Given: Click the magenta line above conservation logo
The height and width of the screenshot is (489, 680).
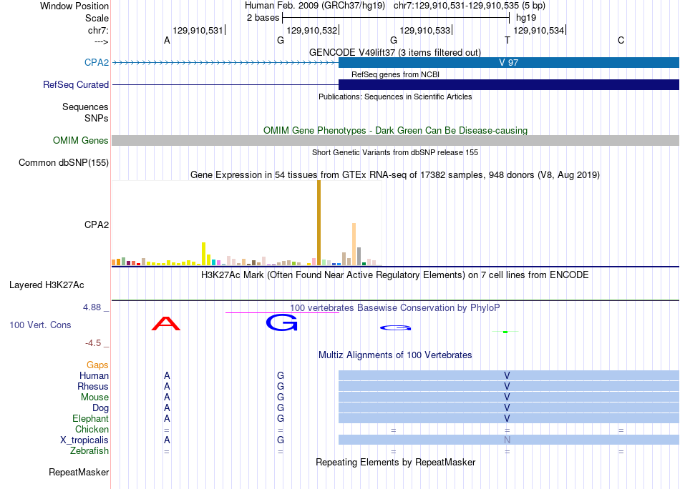Looking at the screenshot, I should pos(282,312).
